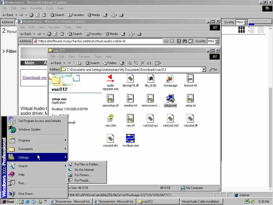Select the setup.exe application icon
273x205 pixels.
[170, 98]
